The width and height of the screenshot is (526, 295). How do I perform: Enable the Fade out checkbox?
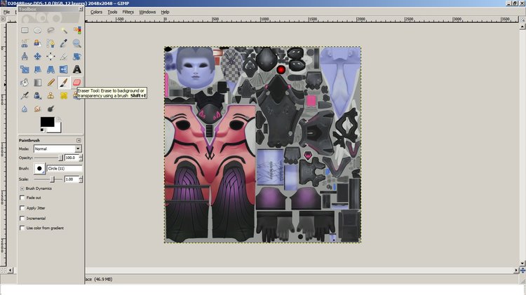[x=22, y=198]
